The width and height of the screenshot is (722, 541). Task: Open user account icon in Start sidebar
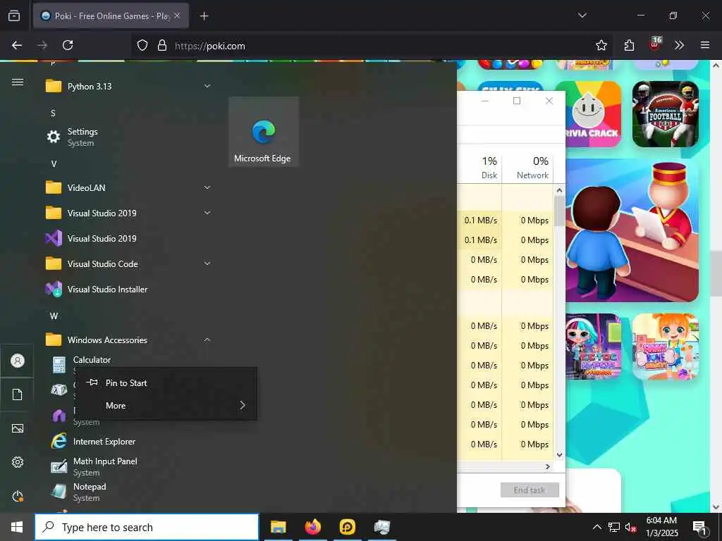point(18,361)
